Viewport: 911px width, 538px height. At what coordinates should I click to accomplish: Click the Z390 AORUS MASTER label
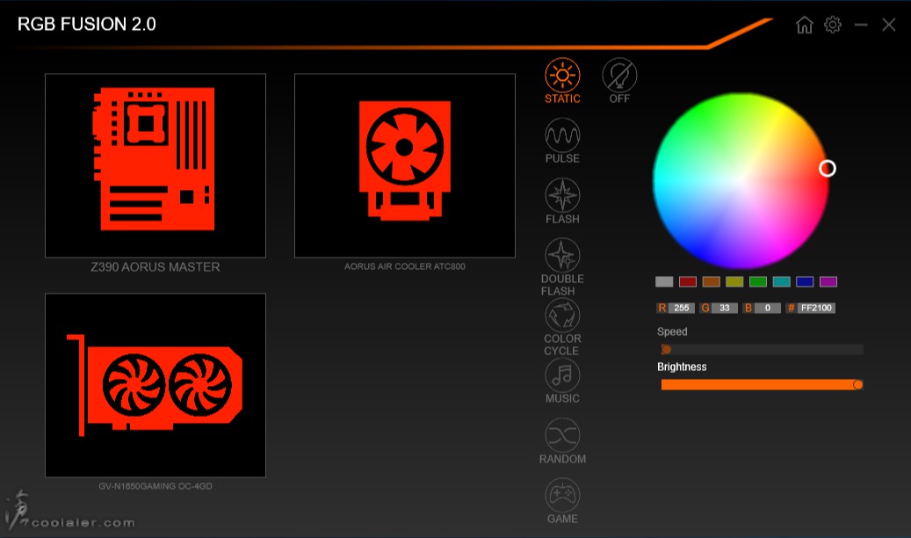(x=155, y=267)
